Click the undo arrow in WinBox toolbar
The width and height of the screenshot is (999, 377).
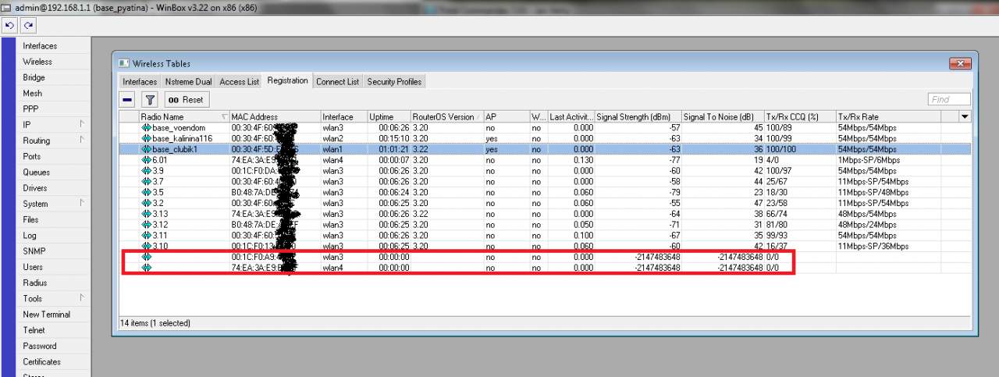(10, 26)
